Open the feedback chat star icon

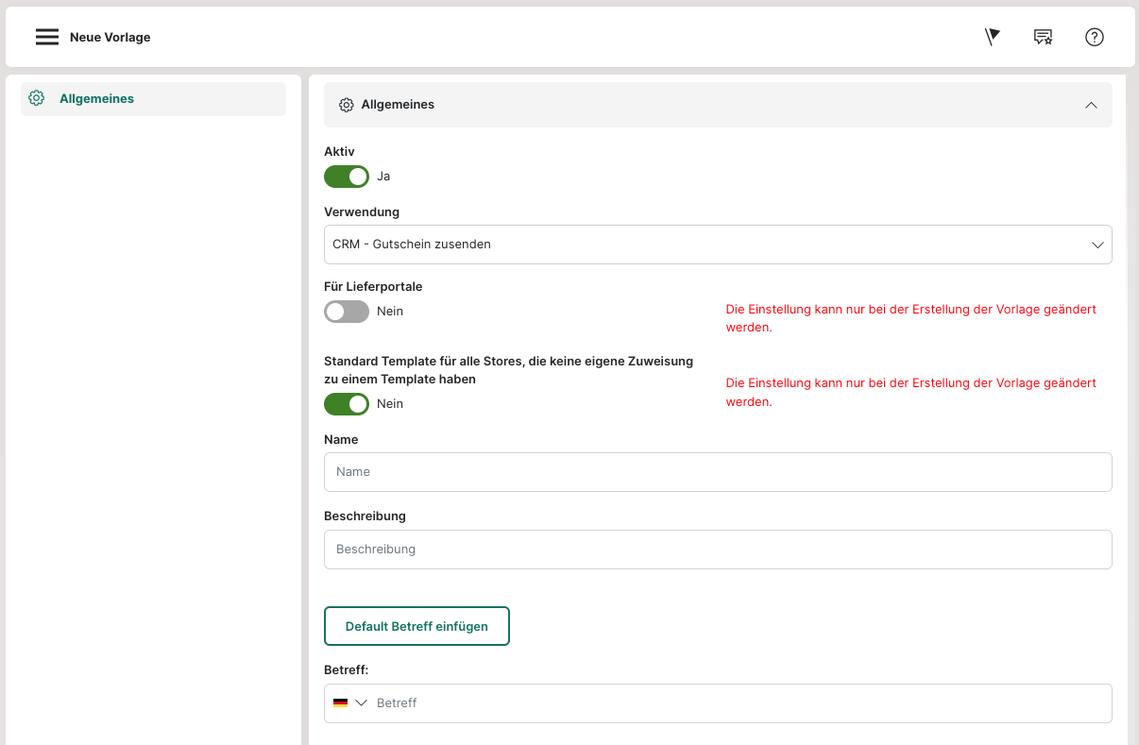point(1043,37)
